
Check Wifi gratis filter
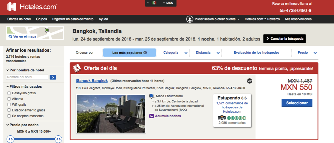point(9,105)
